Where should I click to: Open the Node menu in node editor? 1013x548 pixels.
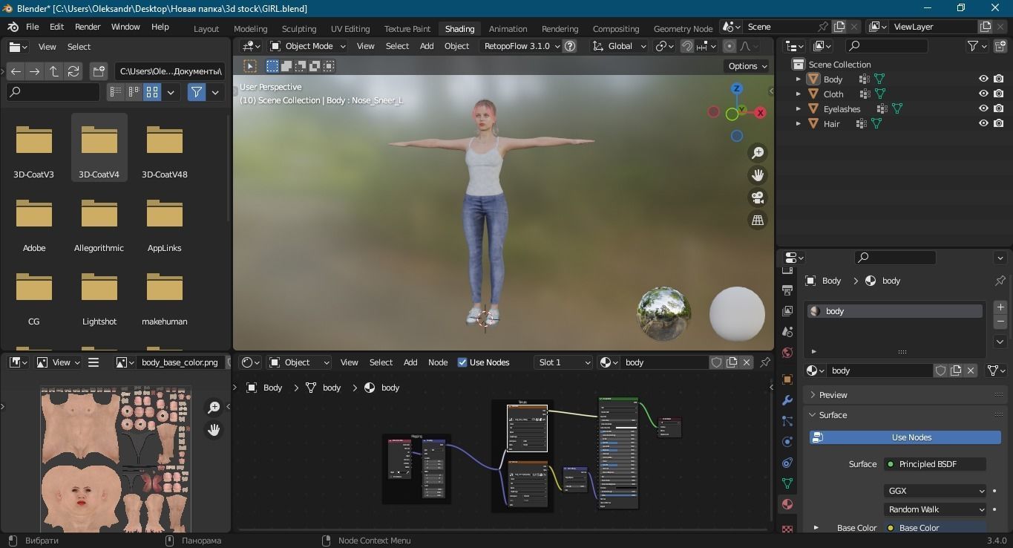[x=438, y=362]
